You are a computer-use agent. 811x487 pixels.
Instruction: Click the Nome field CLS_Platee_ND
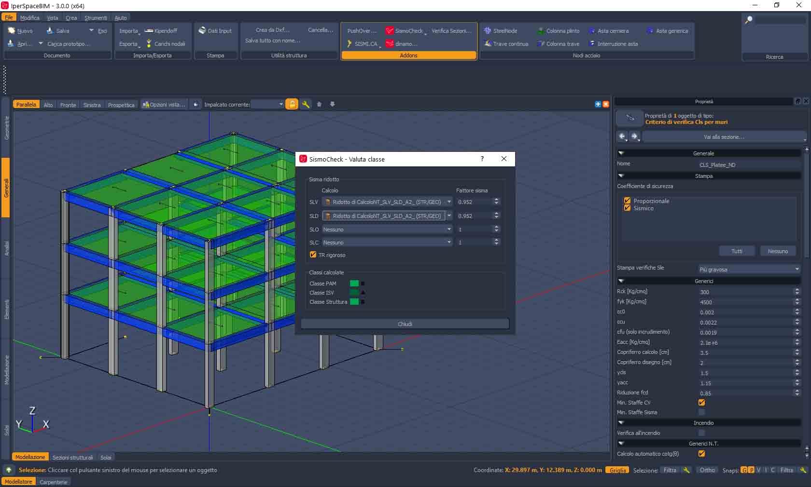[749, 164]
